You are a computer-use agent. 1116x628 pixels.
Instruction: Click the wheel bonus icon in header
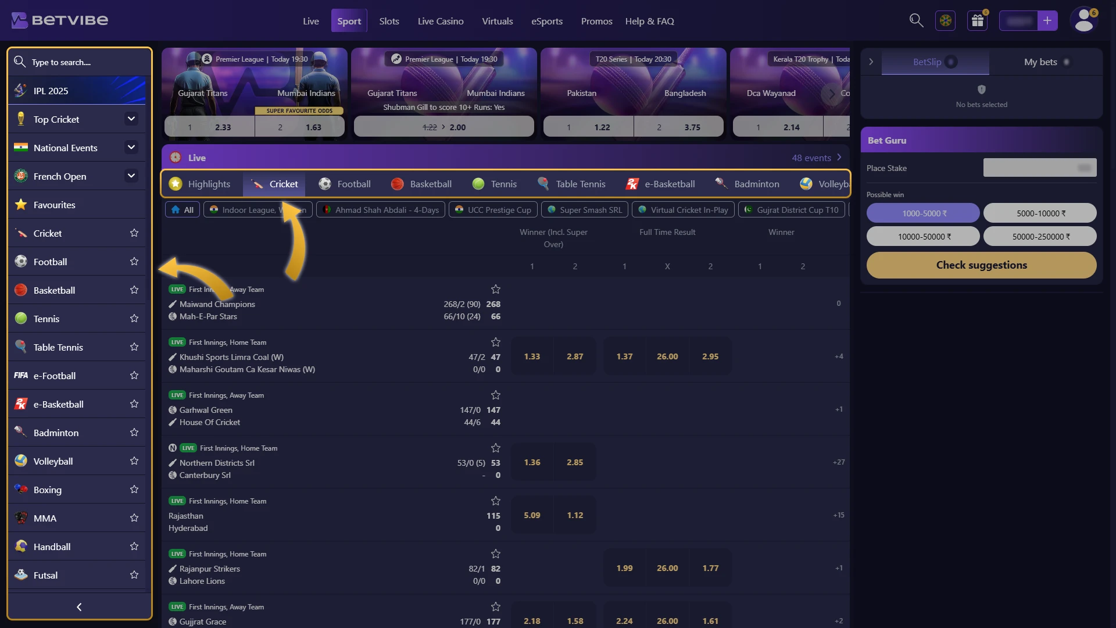[946, 21]
